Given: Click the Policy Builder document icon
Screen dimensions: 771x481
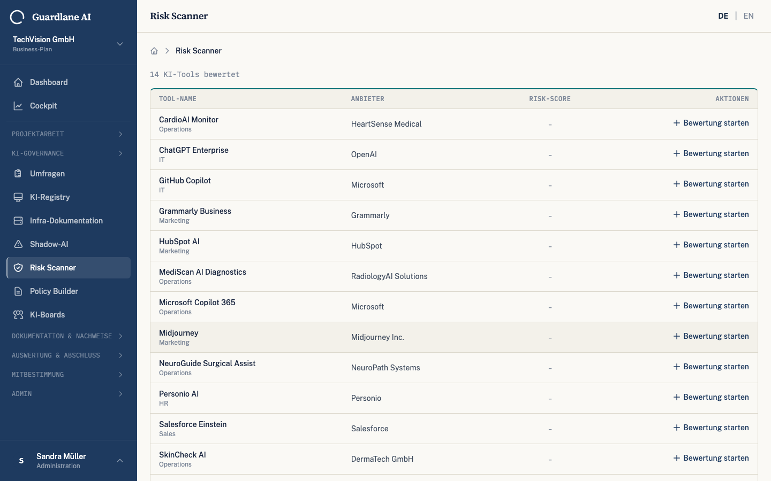Looking at the screenshot, I should (x=18, y=291).
